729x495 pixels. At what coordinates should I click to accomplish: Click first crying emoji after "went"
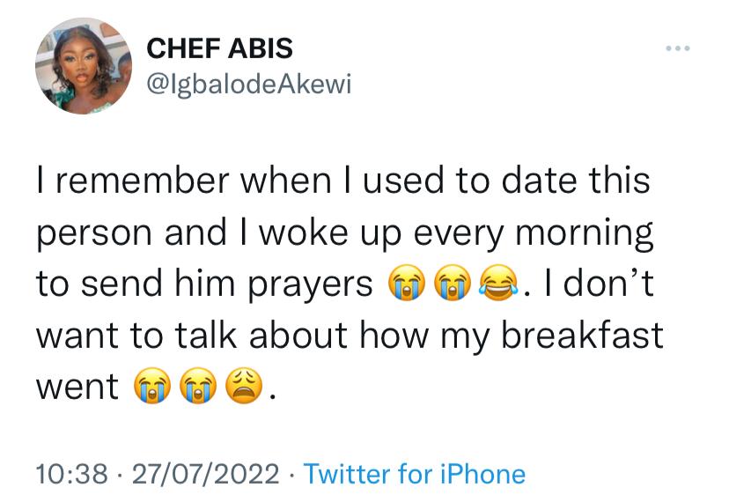pos(152,386)
